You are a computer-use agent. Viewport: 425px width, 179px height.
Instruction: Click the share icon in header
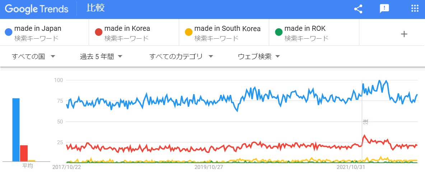point(358,9)
